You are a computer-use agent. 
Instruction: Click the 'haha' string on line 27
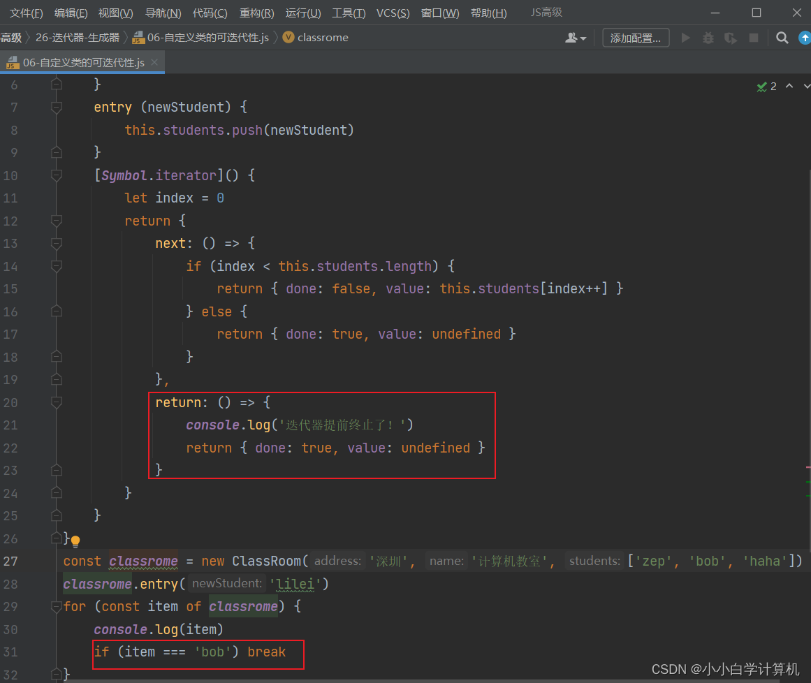point(764,561)
